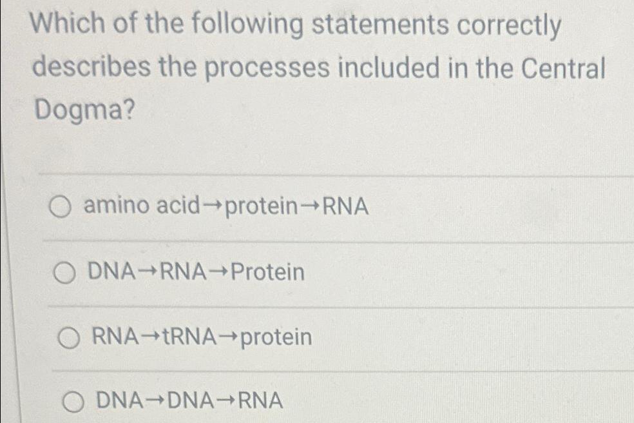Click the text 'RNA→tRNA→protein'
Viewport: 634px width, 423px height.
pyautogui.click(x=202, y=337)
